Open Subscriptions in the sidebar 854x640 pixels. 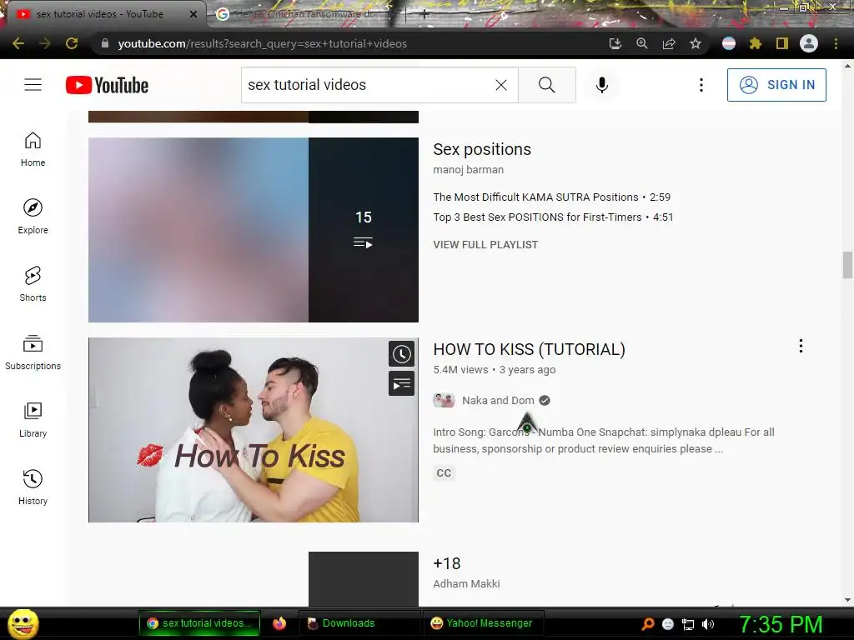33,352
